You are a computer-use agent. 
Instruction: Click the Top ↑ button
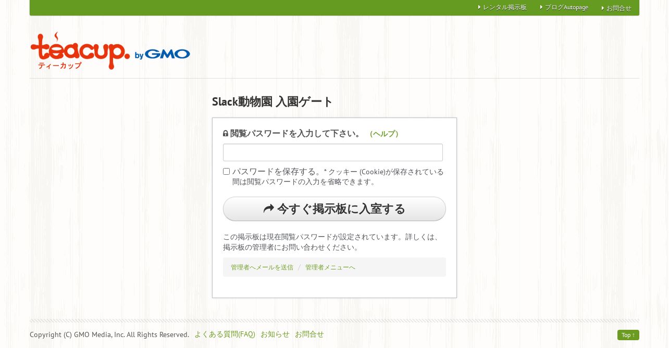[628, 335]
